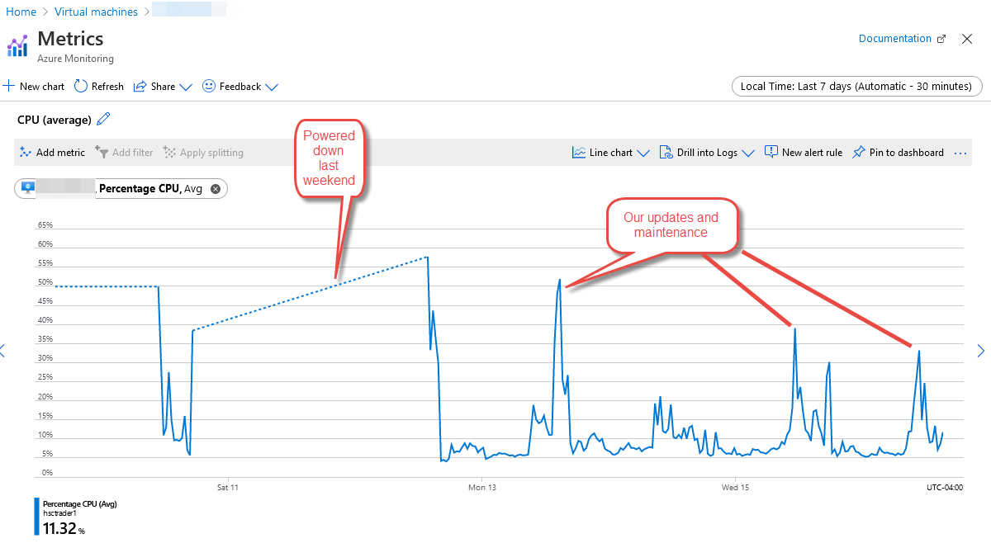Remove the Percentage CPU metric pill

click(216, 189)
